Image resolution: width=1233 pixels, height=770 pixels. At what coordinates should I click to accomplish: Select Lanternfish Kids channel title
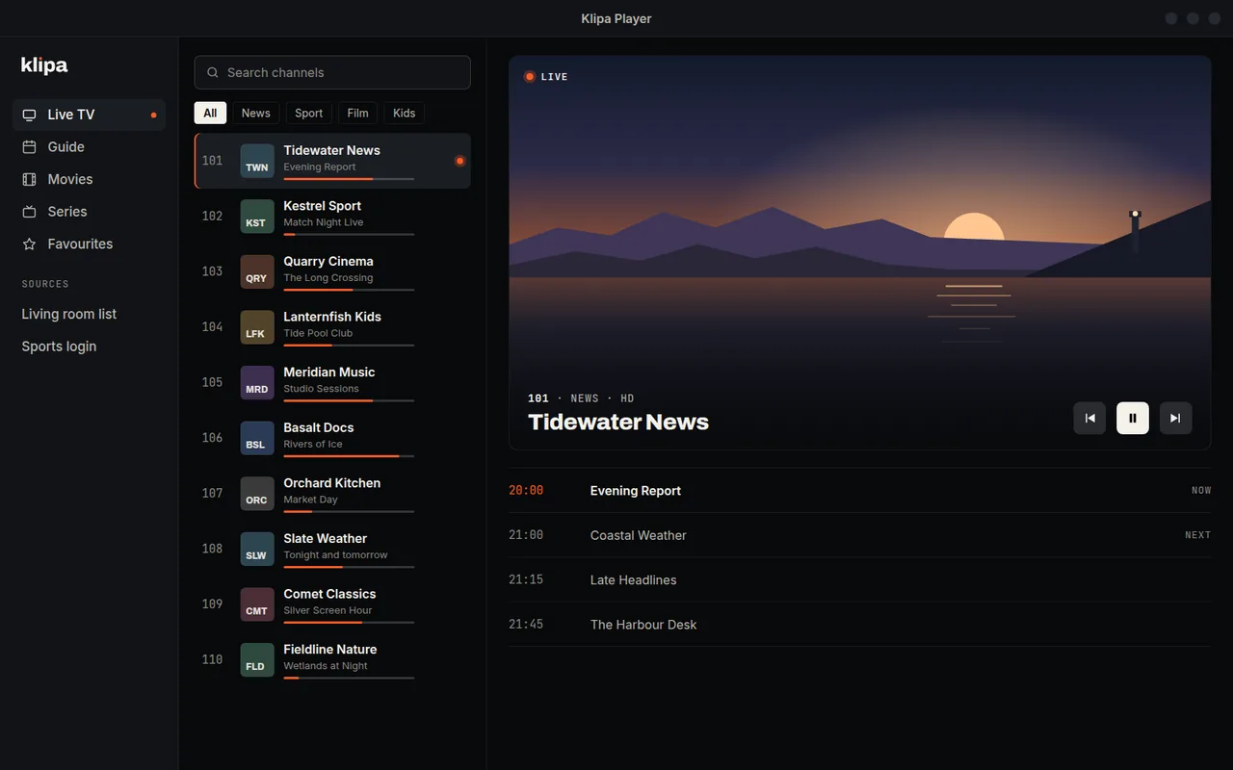[x=332, y=317]
